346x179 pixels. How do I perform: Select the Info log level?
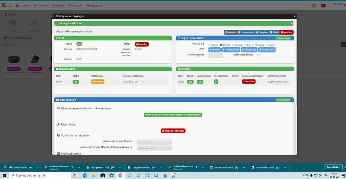[245, 45]
